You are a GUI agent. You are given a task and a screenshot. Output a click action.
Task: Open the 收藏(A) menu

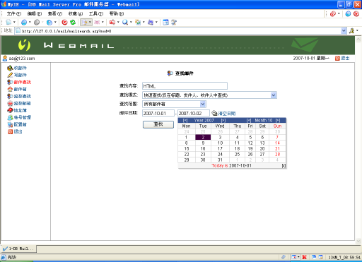click(x=76, y=13)
